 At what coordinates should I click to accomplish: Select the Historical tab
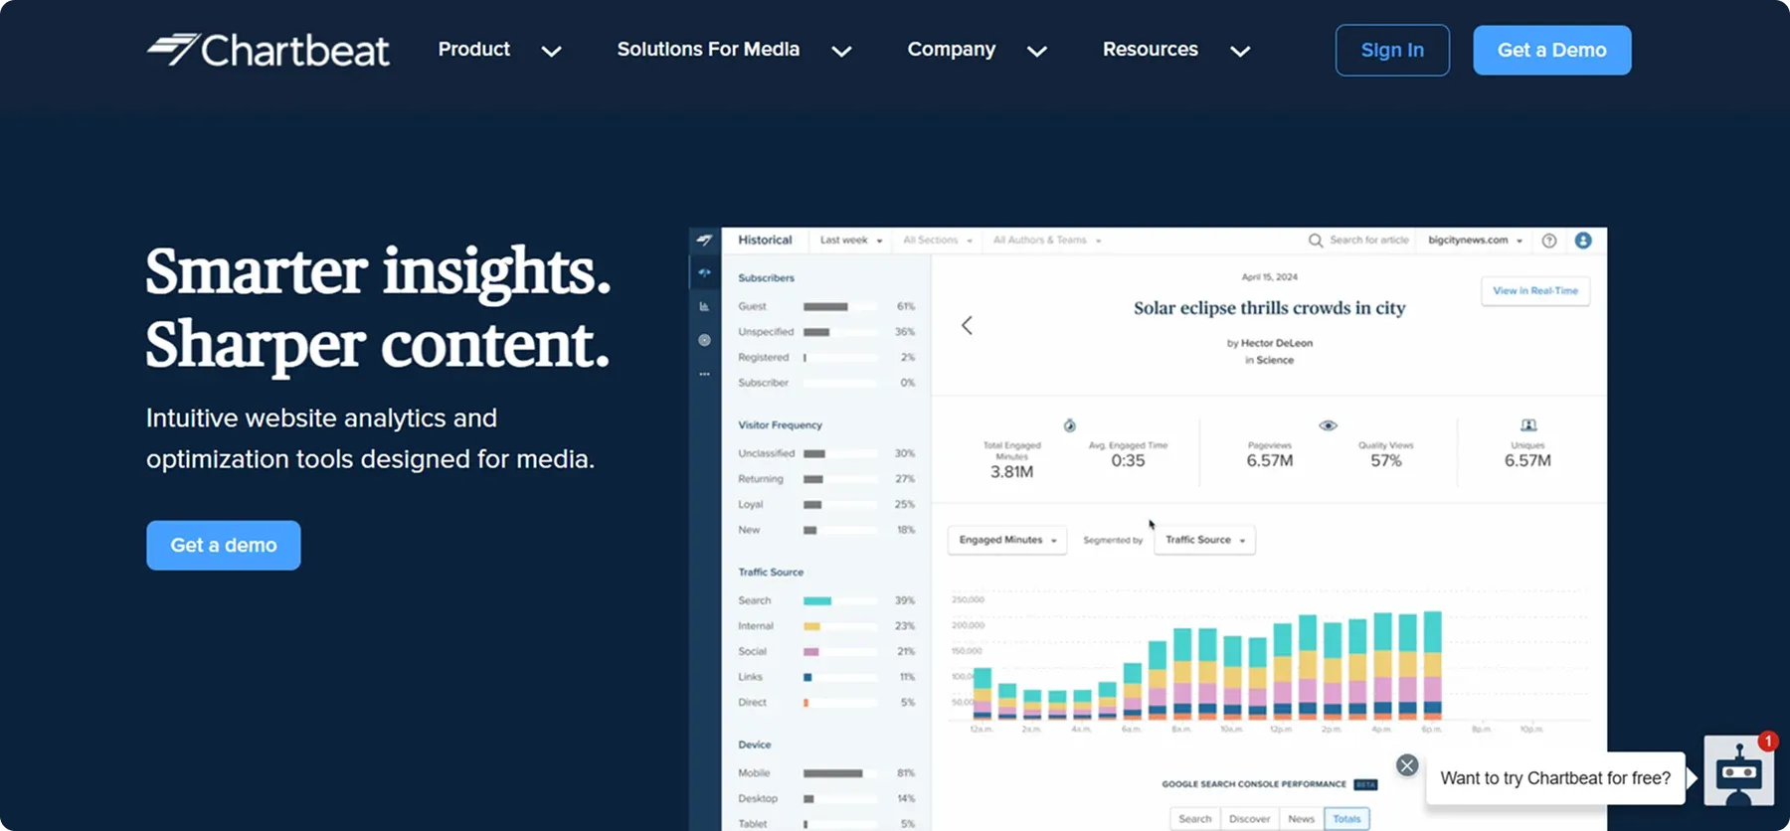[765, 241]
